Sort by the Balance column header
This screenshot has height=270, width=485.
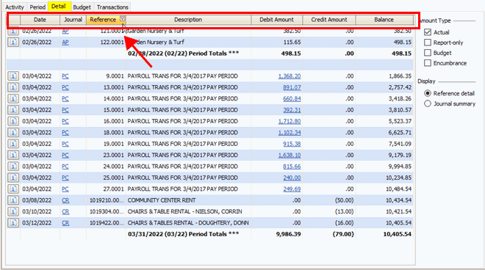[384, 20]
